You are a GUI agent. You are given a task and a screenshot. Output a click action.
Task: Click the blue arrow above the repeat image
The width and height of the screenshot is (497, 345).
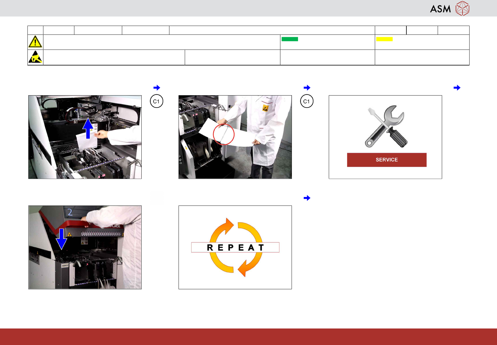pyautogui.click(x=307, y=198)
